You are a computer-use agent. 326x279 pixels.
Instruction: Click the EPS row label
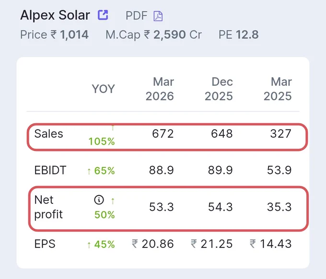point(45,244)
